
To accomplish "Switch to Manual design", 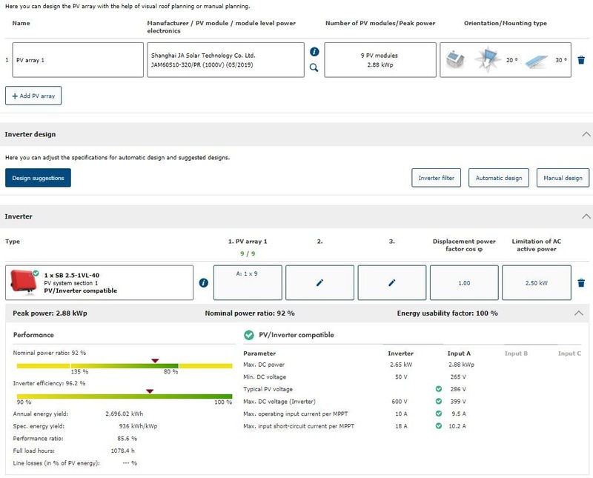I will (563, 178).
